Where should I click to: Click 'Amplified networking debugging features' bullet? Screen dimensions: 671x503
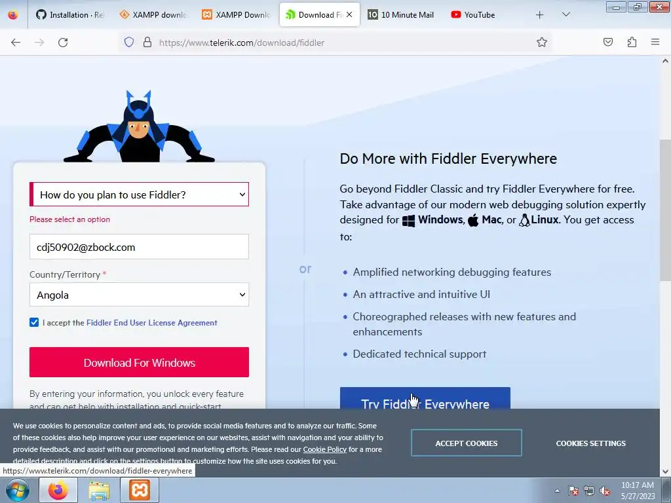[x=452, y=272]
